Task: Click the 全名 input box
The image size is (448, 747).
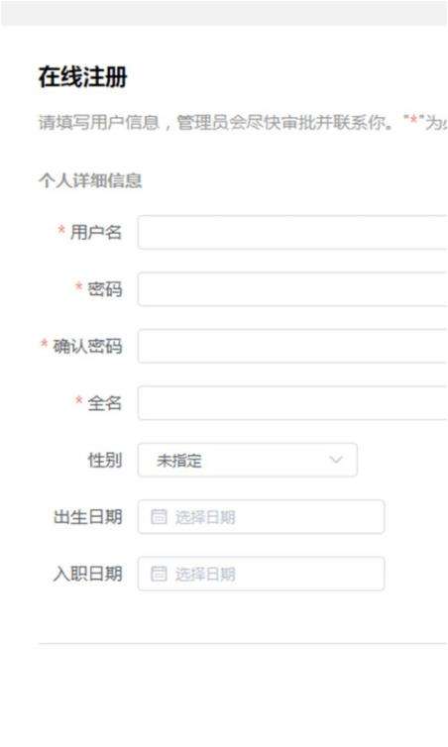Action: tap(292, 403)
